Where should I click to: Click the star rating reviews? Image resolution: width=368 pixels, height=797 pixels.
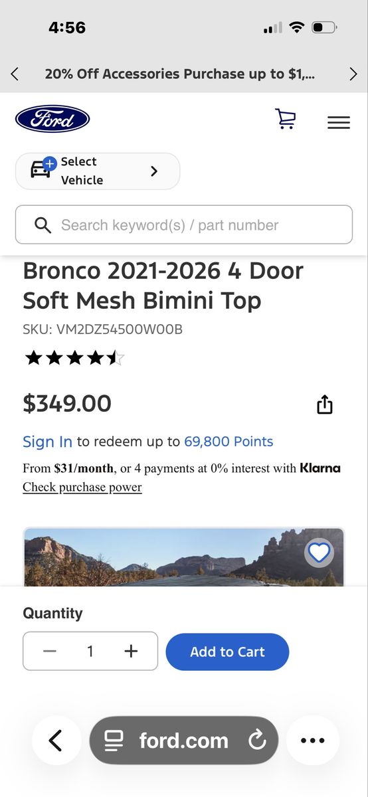click(74, 359)
